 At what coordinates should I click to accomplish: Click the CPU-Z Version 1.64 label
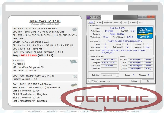[x=105, y=81]
